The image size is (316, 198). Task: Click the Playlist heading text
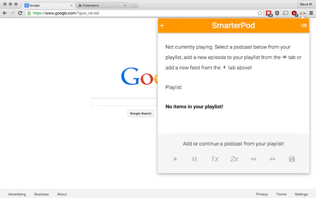(x=173, y=87)
